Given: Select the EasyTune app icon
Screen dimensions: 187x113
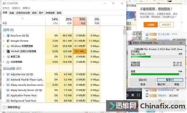Looking at the screenshot, I should (8, 36).
